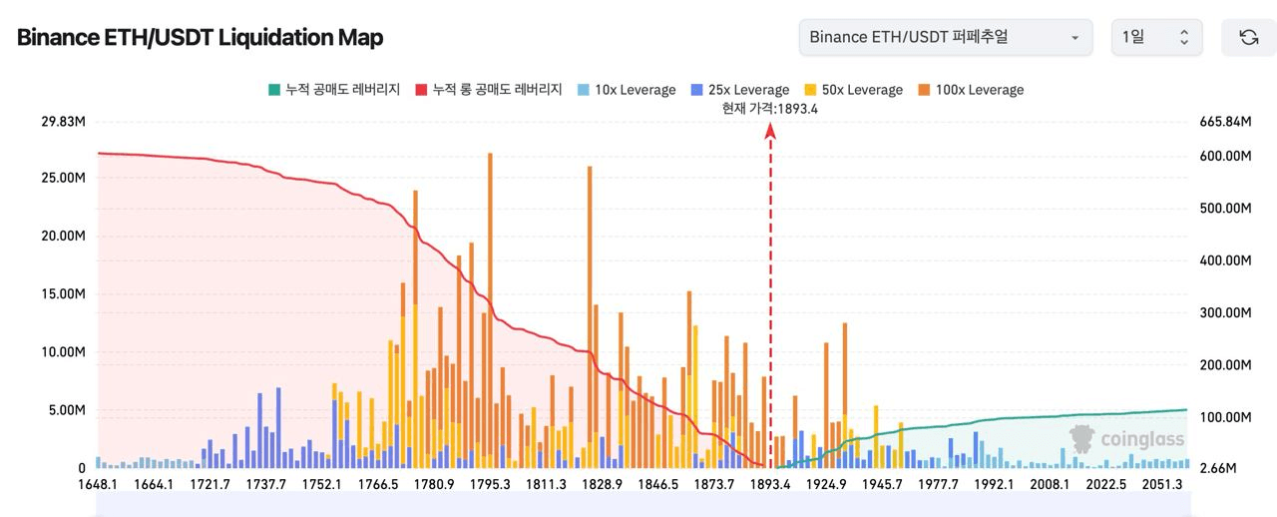Click the Binance ETH/USDT Liquidation Map title
Viewport: 1277px width, 517px height.
pyautogui.click(x=200, y=38)
